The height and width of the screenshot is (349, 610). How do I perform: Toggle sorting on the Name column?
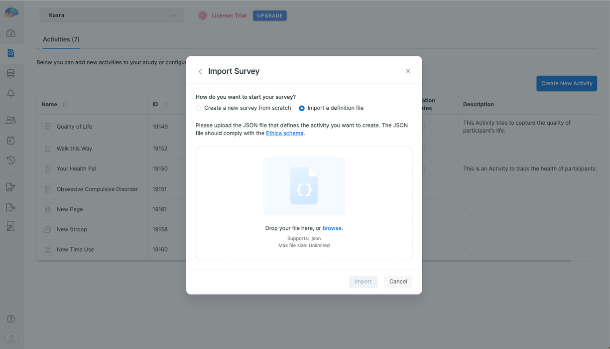(x=65, y=104)
